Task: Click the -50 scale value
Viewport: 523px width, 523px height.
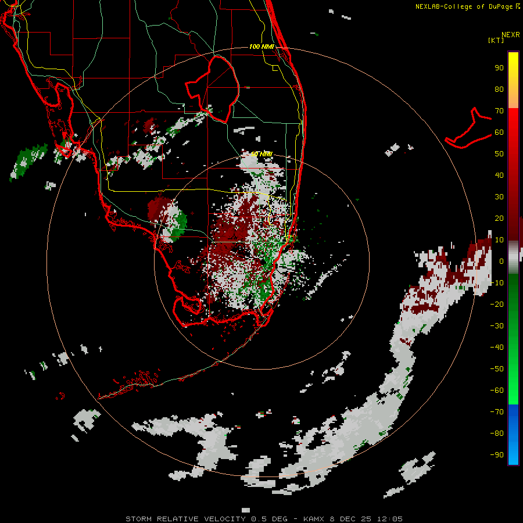Action: pyautogui.click(x=497, y=368)
